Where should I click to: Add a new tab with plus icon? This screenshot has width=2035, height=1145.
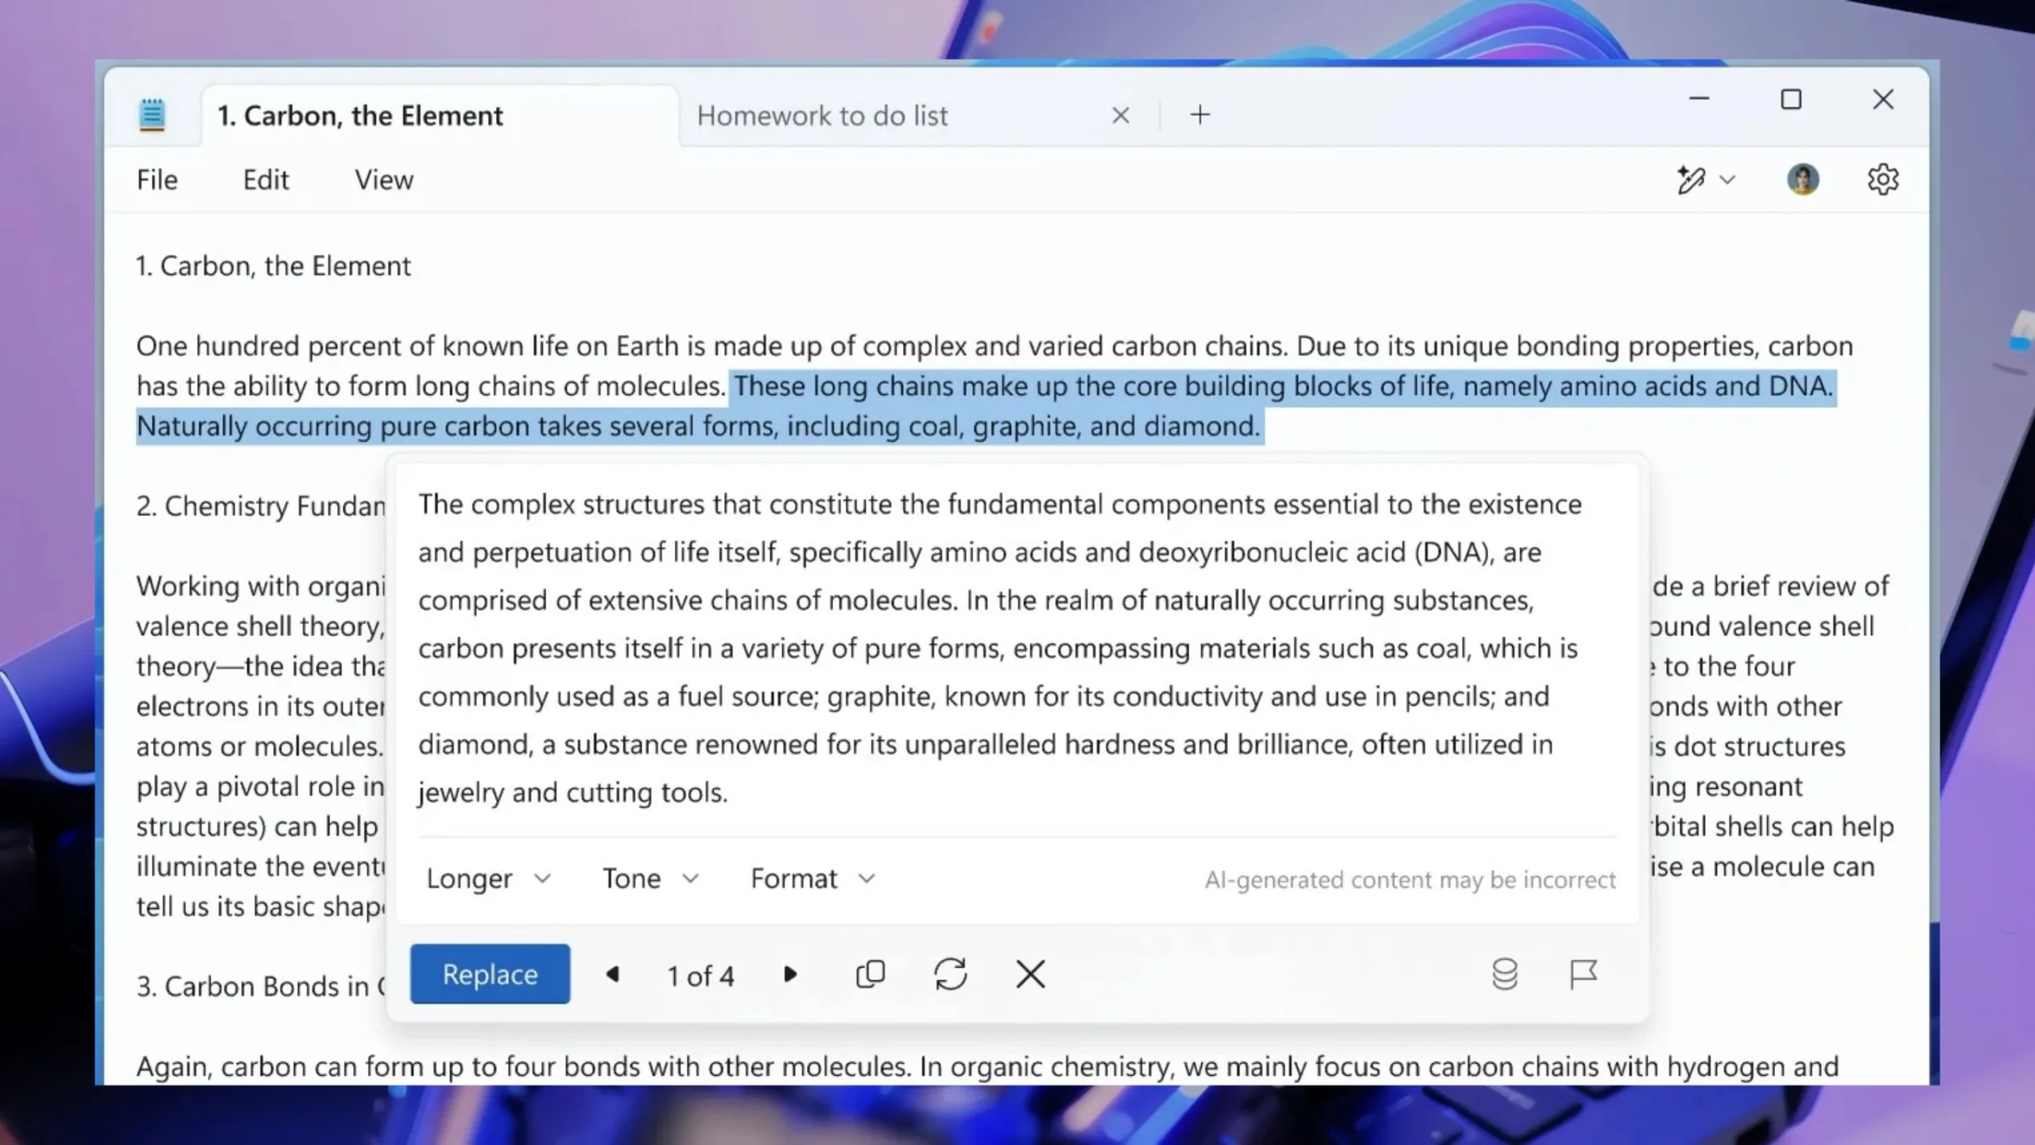[1200, 115]
